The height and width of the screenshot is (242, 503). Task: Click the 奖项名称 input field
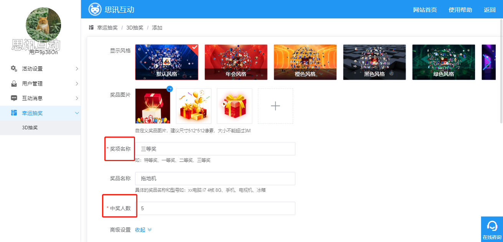215,149
